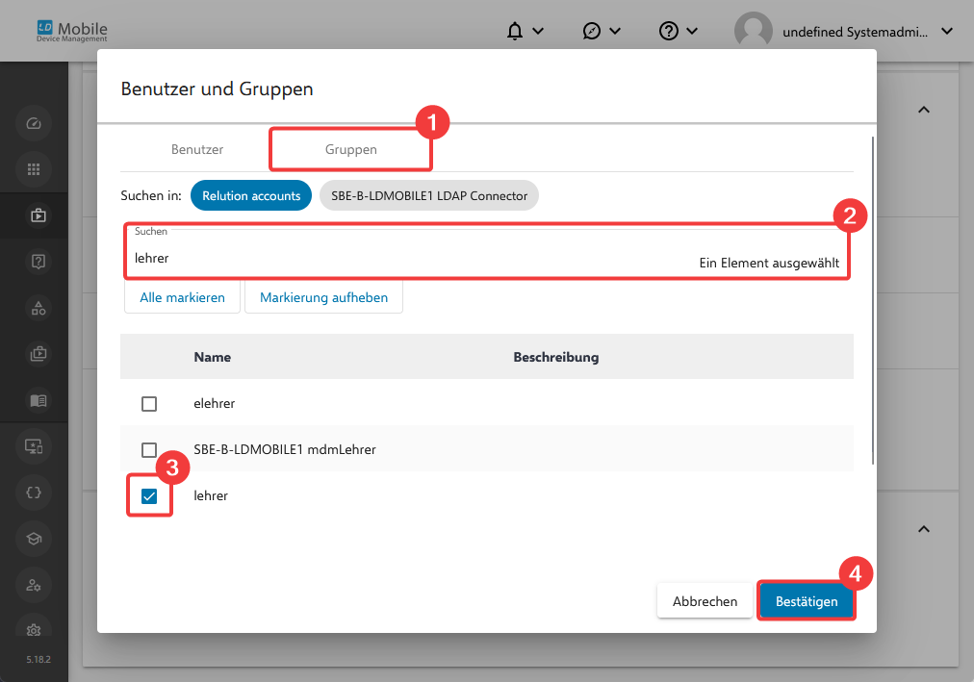Click the Beschreibung column header
The image size is (974, 682).
pos(556,357)
